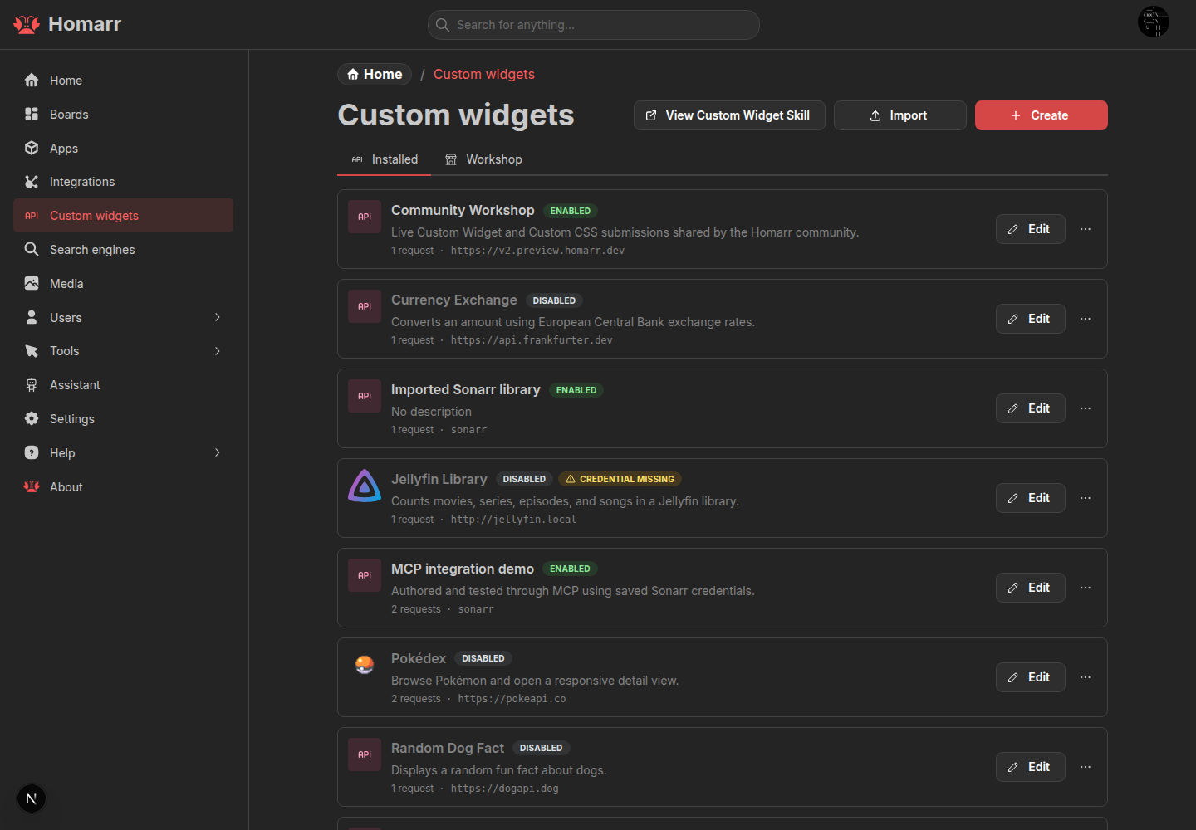1196x830 pixels.
Task: Click the http://jellyfin.local text
Action: pos(513,520)
